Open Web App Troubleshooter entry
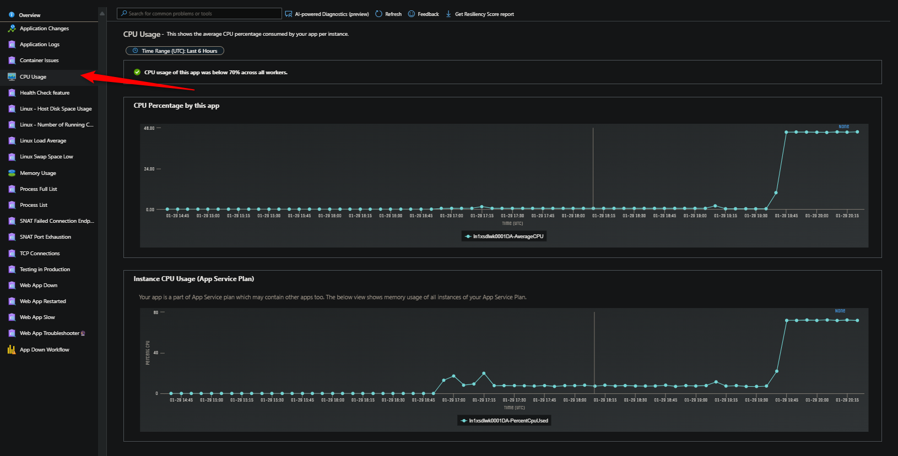Screen dimensions: 898x456 (50, 333)
